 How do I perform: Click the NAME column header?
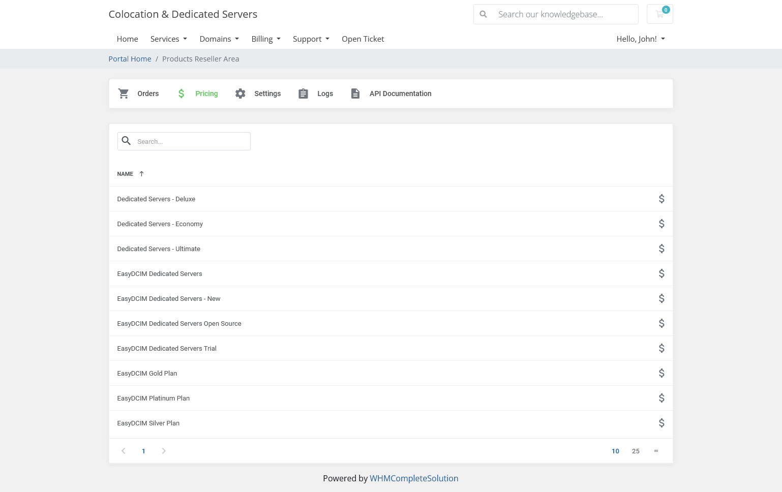[x=125, y=174]
